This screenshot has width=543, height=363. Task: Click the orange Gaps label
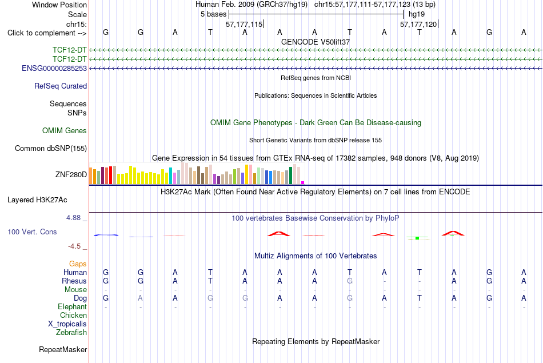click(x=78, y=264)
